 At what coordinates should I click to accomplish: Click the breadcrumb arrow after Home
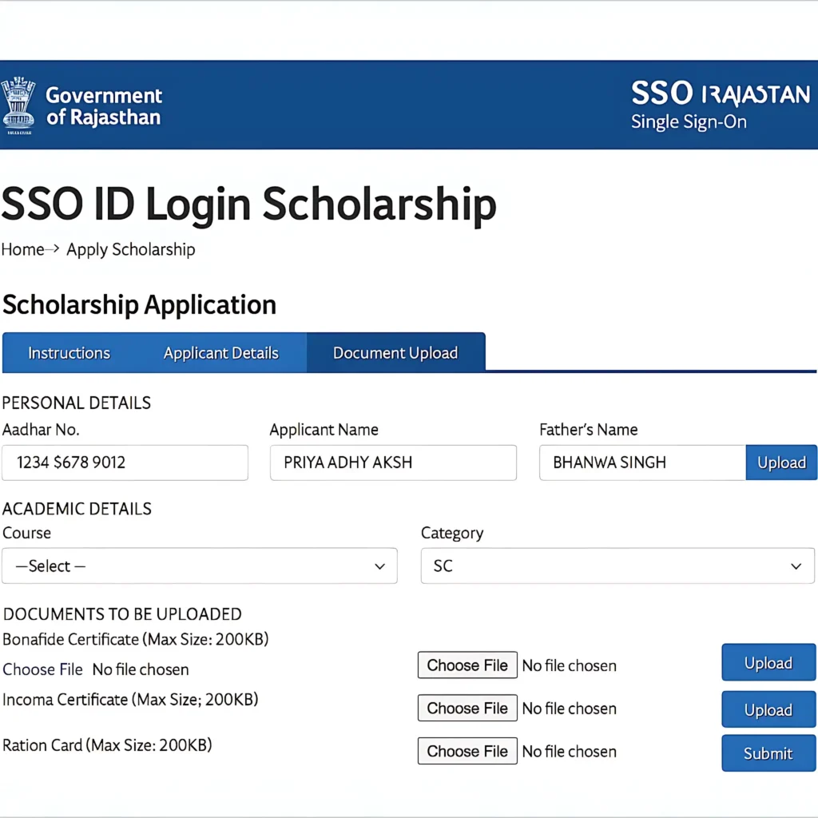pos(52,249)
